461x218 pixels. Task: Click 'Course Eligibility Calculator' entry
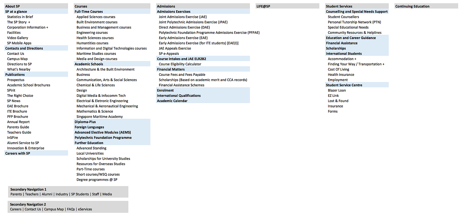[180, 64]
